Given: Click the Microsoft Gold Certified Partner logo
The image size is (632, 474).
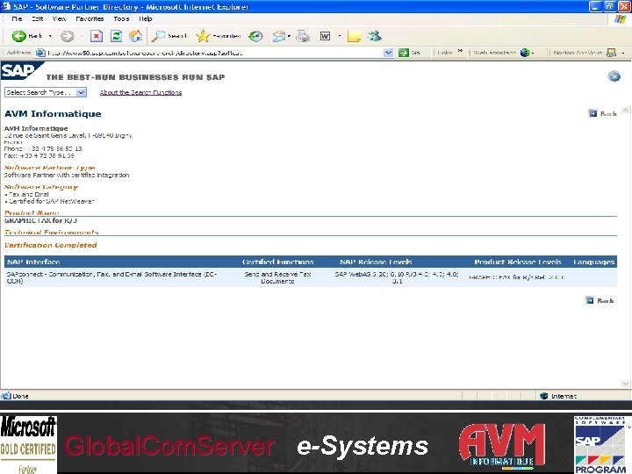Looking at the screenshot, I should [28, 444].
